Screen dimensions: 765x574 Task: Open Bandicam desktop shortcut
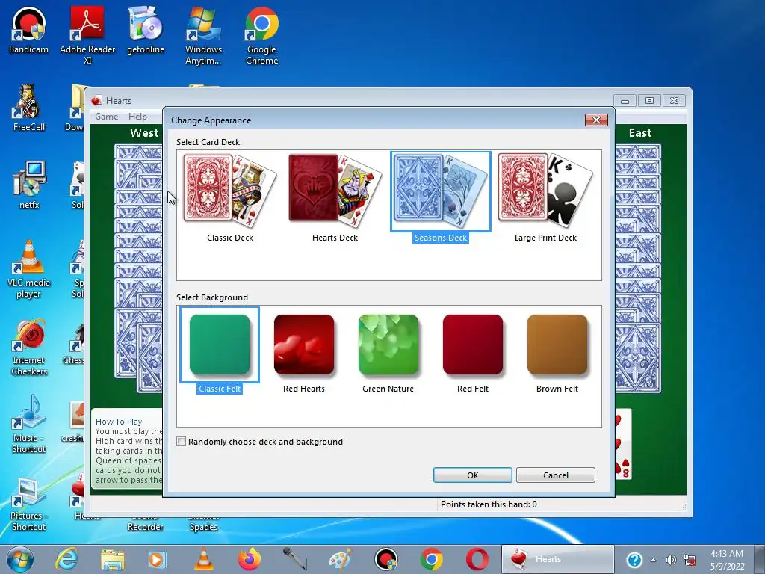[29, 30]
